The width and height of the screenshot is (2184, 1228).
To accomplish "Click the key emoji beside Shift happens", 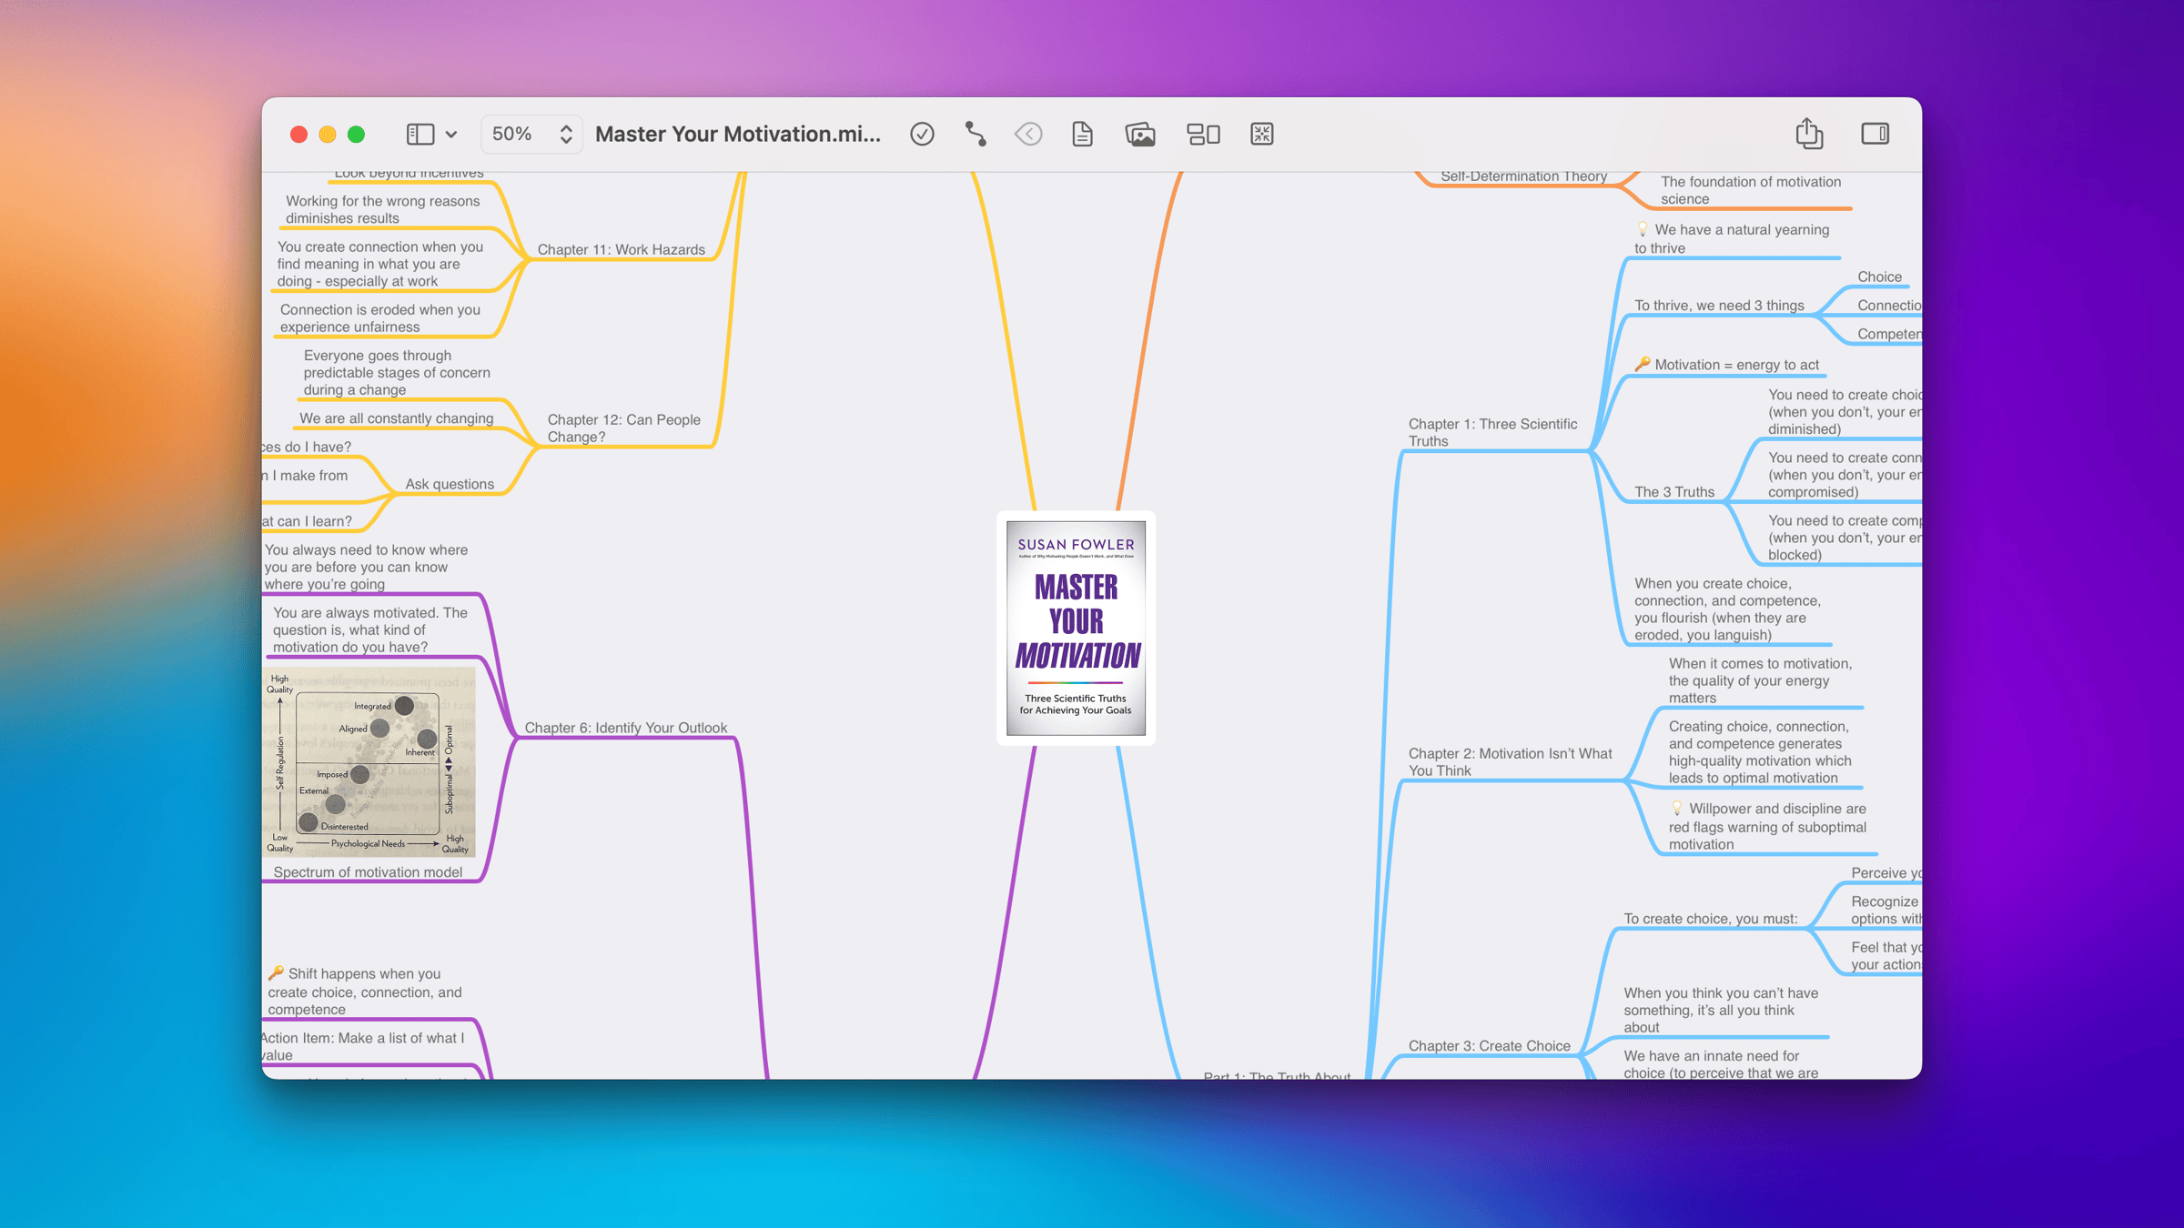I will point(276,972).
